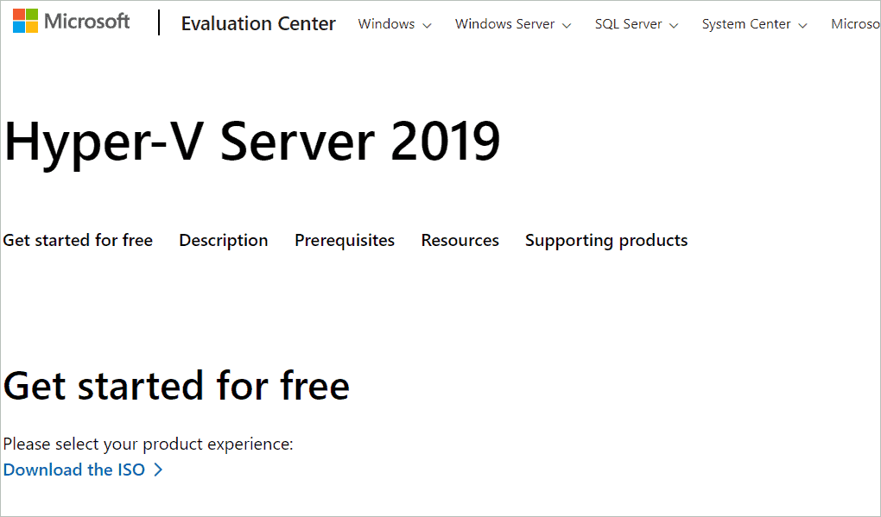Click the Microsoft logo

[x=72, y=22]
